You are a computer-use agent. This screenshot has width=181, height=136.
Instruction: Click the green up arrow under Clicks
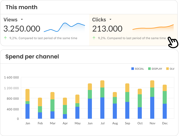tap(94, 38)
